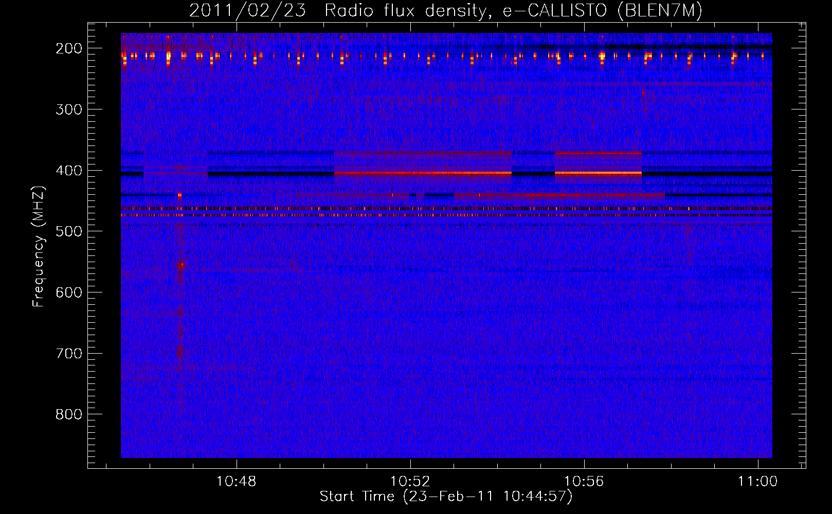The image size is (832, 514).
Task: Click the 700 frequency axis label
Action: 69,354
